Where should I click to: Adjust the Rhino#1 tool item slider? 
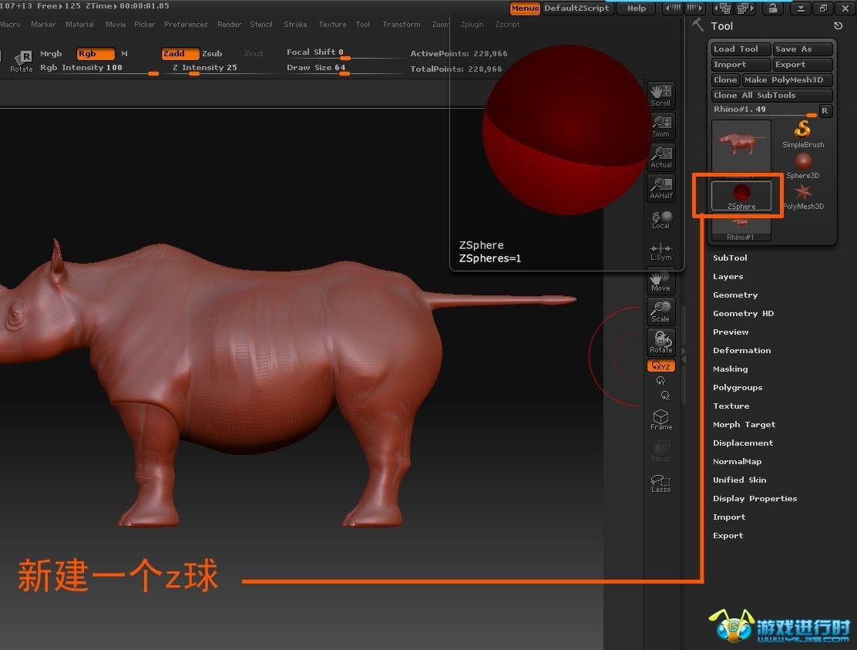(x=765, y=110)
